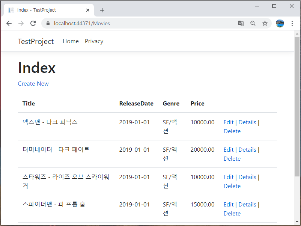Image resolution: width=301 pixels, height=226 pixels.
Task: Click the price 15000.00
Action: pos(202,205)
